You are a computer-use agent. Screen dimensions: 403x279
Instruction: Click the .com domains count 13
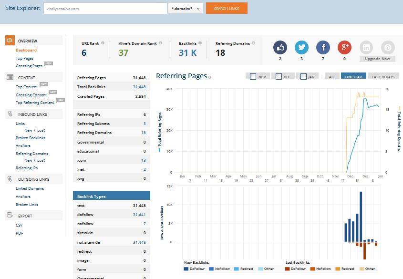click(144, 160)
